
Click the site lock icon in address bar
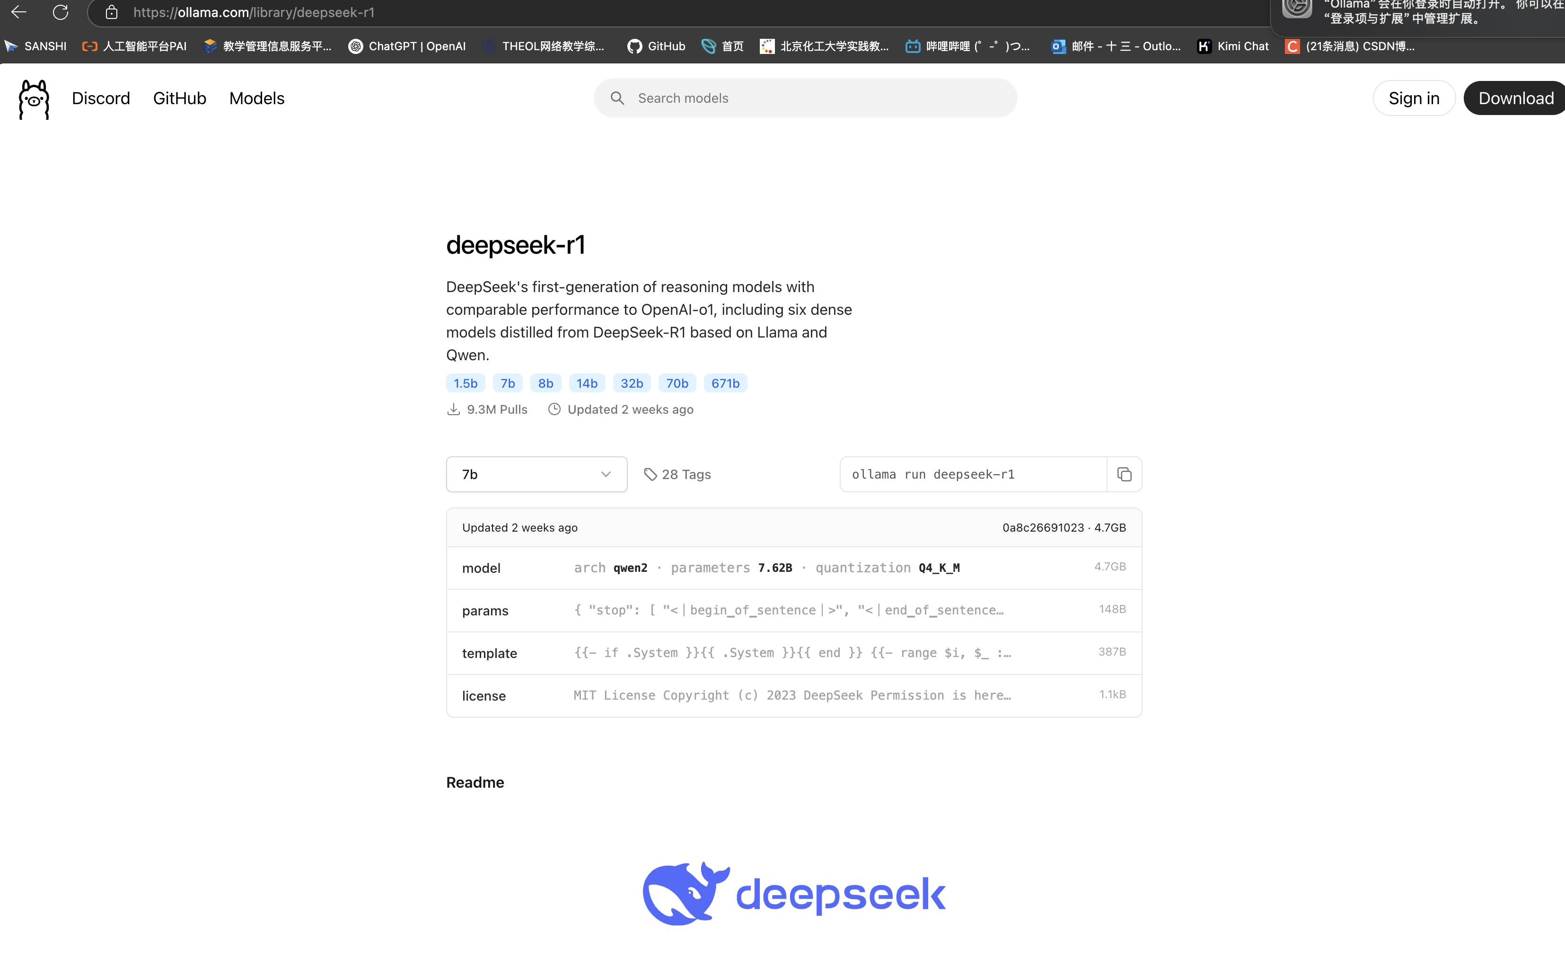click(x=112, y=12)
